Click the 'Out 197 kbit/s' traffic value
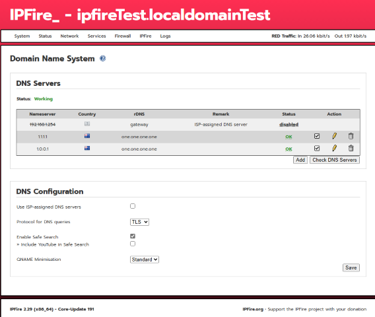This screenshot has width=375, height=317. (351, 36)
